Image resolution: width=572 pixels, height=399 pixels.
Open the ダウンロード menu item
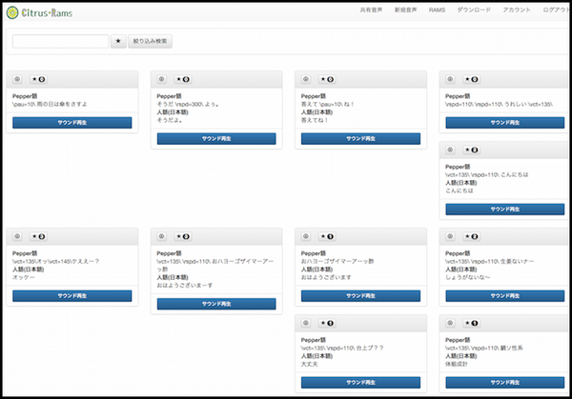[x=474, y=9]
